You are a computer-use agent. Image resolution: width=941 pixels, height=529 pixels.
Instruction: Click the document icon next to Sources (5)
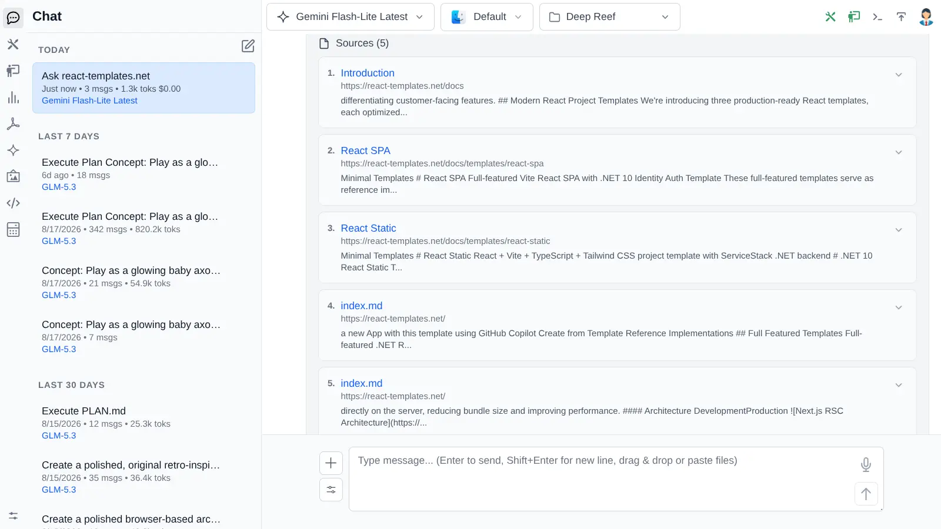[x=324, y=43]
